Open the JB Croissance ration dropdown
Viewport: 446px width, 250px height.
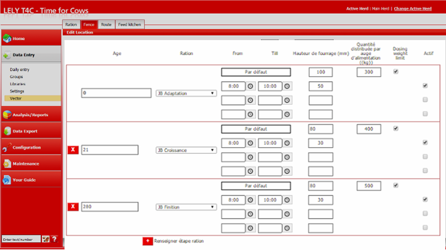[x=186, y=150]
